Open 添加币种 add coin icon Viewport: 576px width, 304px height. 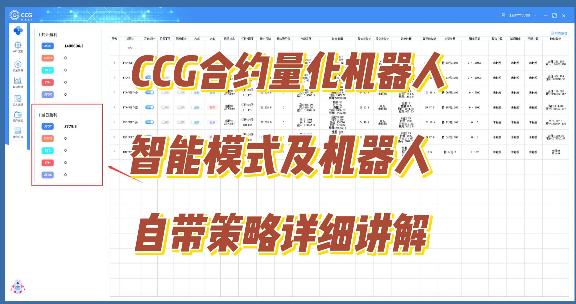pos(18,66)
